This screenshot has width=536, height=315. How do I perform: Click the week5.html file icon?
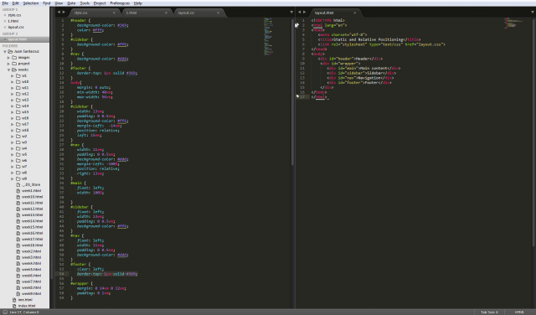(18, 269)
